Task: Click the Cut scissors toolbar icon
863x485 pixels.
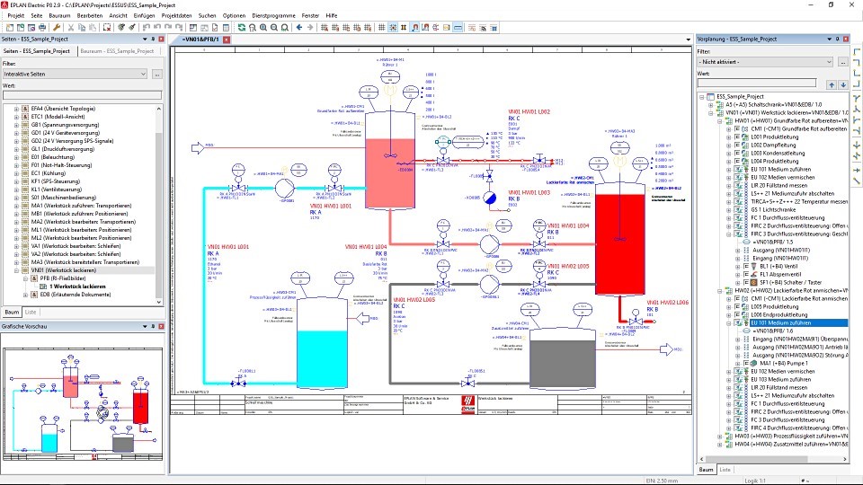Action: point(70,27)
